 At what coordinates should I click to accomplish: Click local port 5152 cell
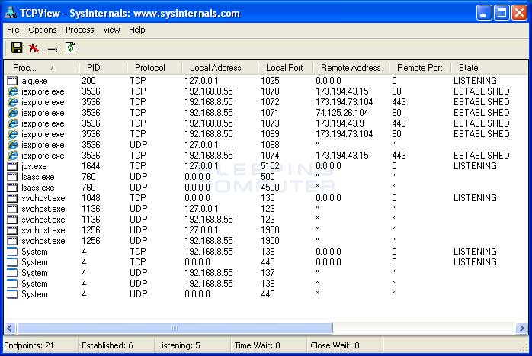tap(270, 166)
